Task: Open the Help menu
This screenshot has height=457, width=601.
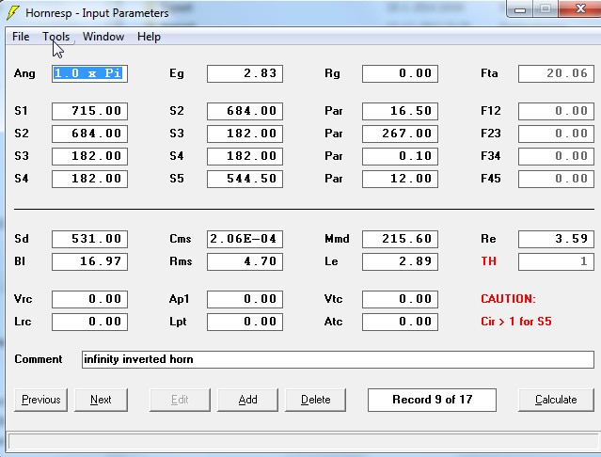Action: point(149,37)
